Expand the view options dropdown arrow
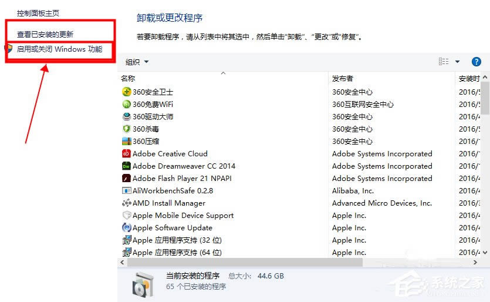This screenshot has width=490, height=302. [x=457, y=62]
